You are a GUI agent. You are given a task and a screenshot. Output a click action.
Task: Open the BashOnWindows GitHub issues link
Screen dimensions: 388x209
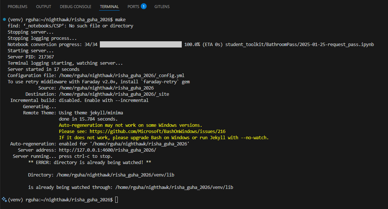click(x=157, y=131)
